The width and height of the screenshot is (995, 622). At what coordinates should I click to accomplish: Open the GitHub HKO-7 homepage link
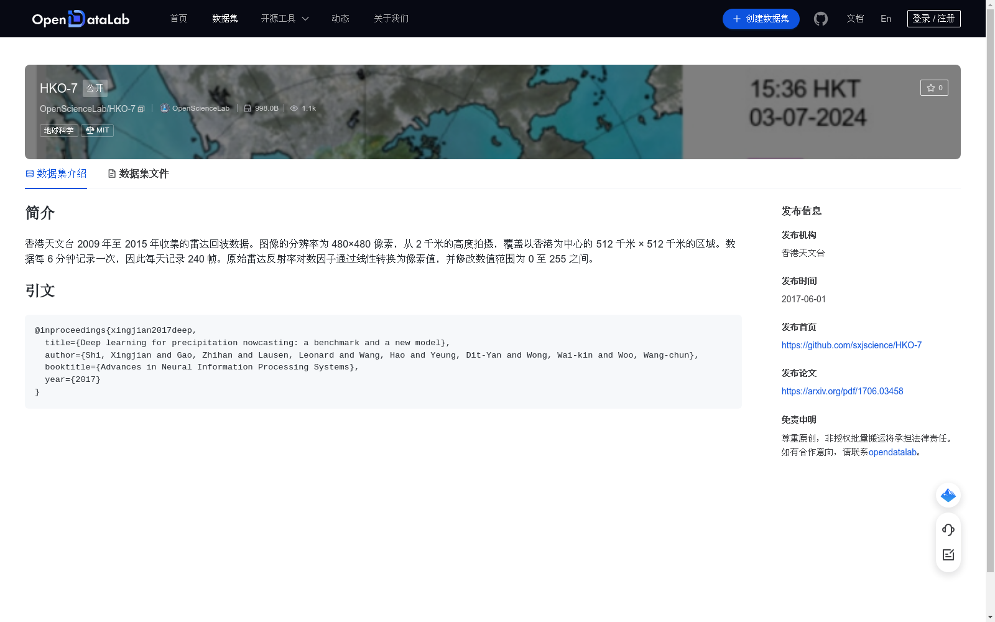click(x=851, y=345)
